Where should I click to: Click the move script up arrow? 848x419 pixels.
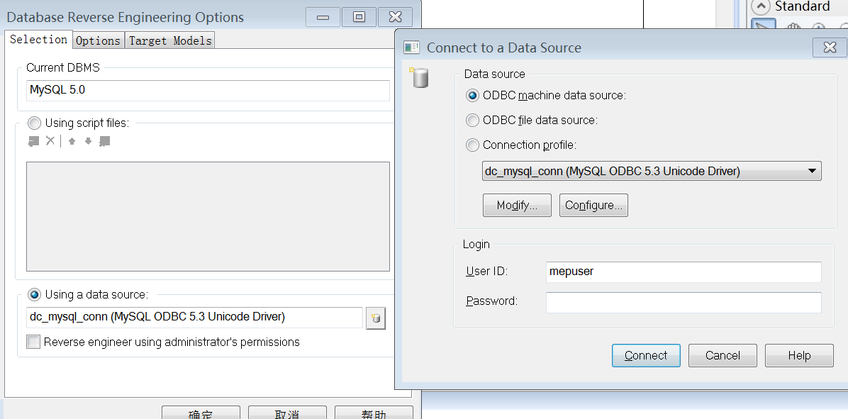click(x=72, y=141)
